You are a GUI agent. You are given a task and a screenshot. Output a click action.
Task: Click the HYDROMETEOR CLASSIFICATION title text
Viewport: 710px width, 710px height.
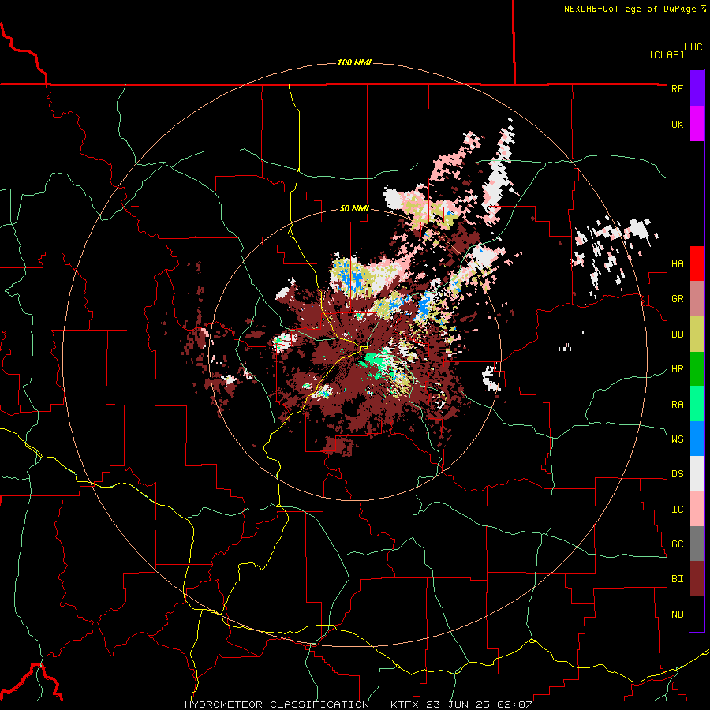pyautogui.click(x=277, y=704)
